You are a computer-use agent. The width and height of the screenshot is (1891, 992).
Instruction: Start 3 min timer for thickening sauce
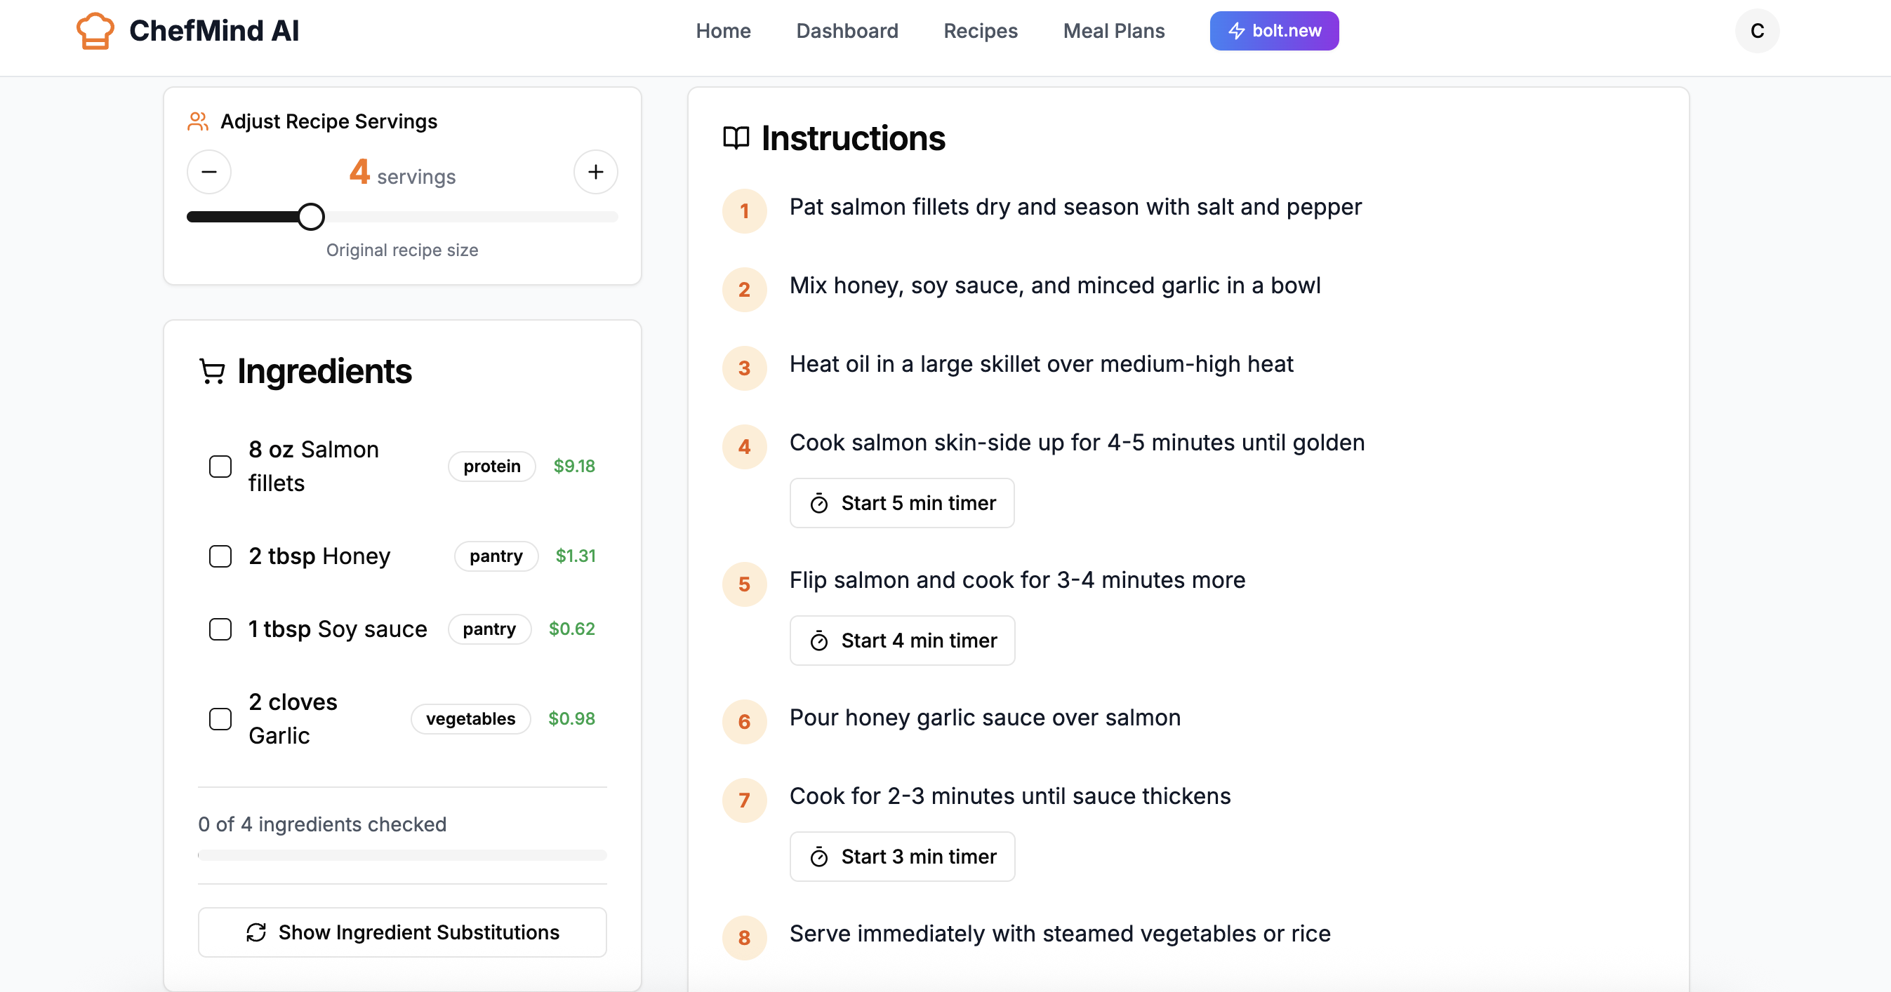[902, 857]
